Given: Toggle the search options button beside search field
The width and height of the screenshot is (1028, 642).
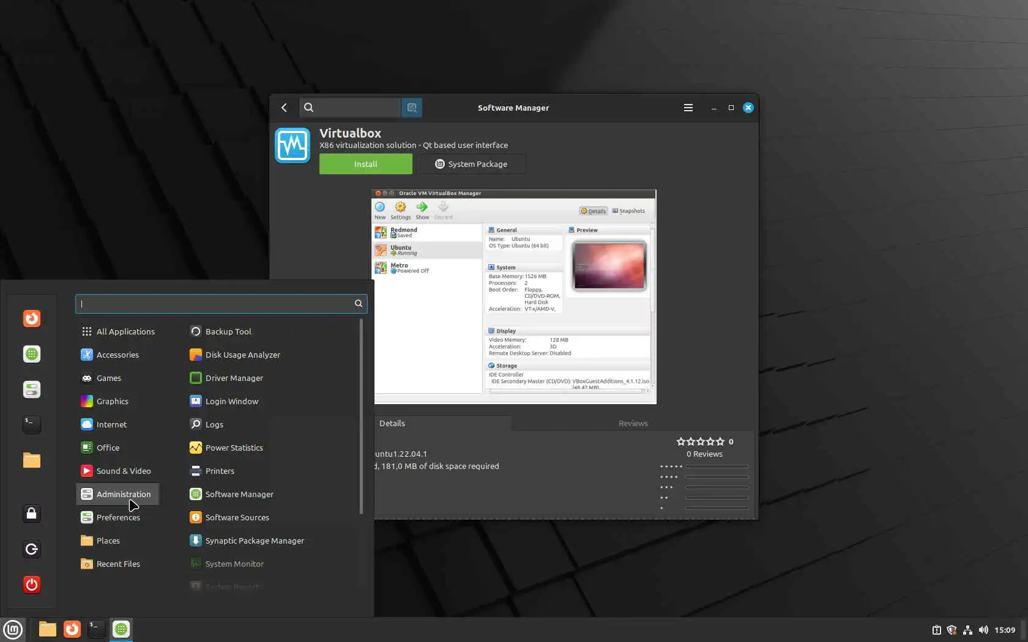Looking at the screenshot, I should pyautogui.click(x=412, y=108).
